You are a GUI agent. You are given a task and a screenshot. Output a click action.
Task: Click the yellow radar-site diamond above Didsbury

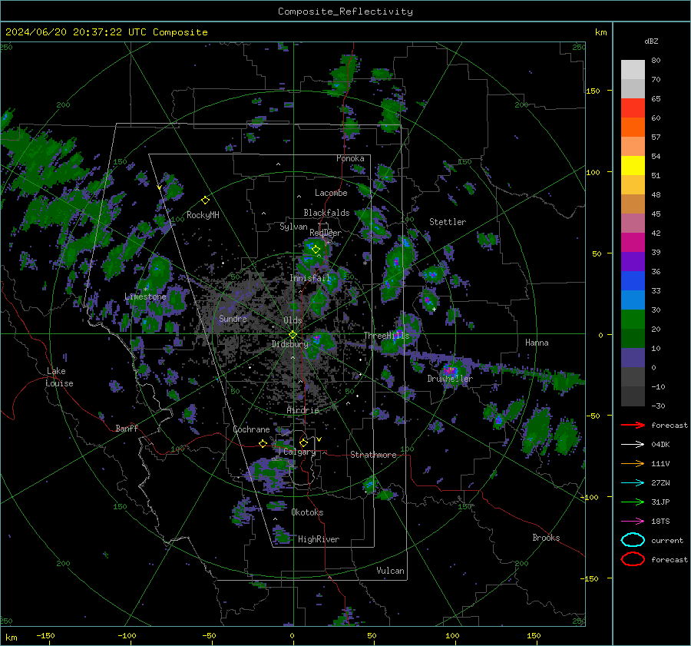coord(293,334)
